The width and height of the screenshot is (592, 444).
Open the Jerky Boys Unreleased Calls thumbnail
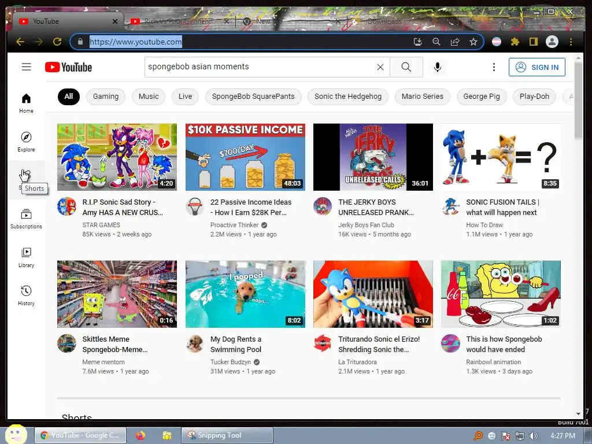click(373, 157)
